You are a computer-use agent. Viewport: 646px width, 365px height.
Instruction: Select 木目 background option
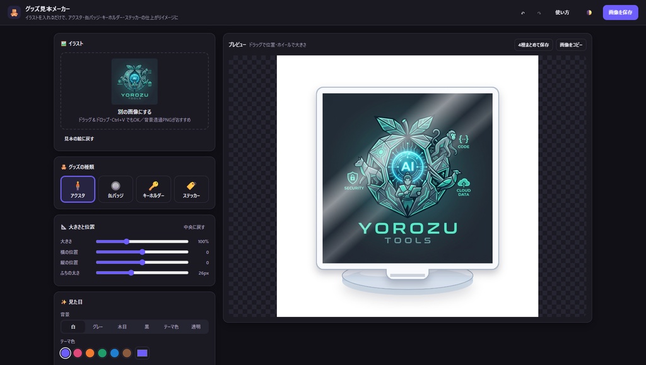click(x=122, y=326)
